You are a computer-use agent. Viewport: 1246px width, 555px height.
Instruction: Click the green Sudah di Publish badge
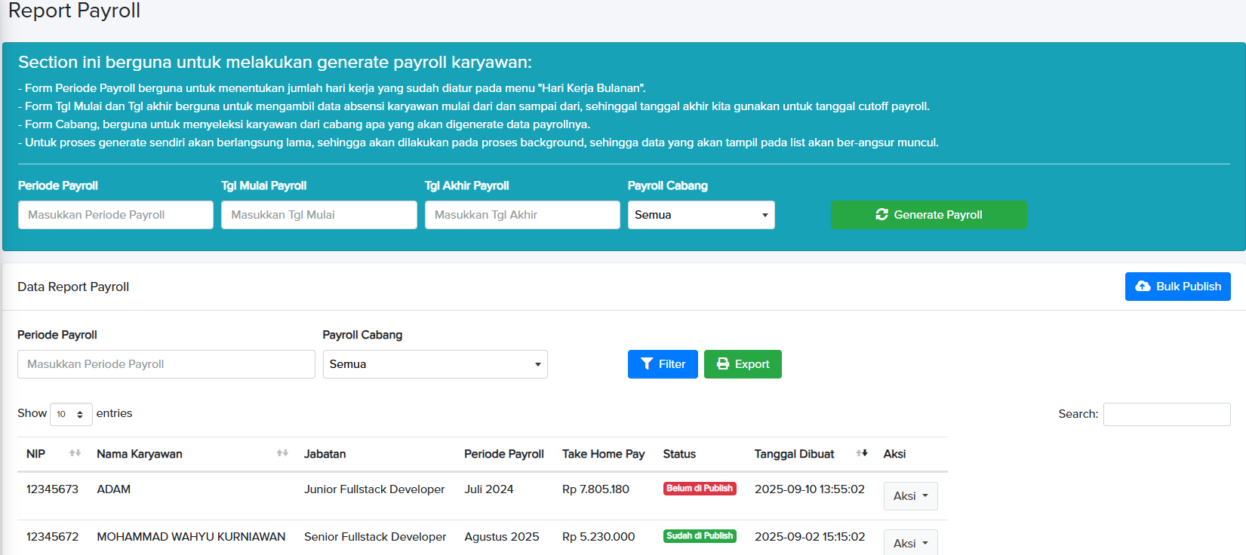(700, 536)
